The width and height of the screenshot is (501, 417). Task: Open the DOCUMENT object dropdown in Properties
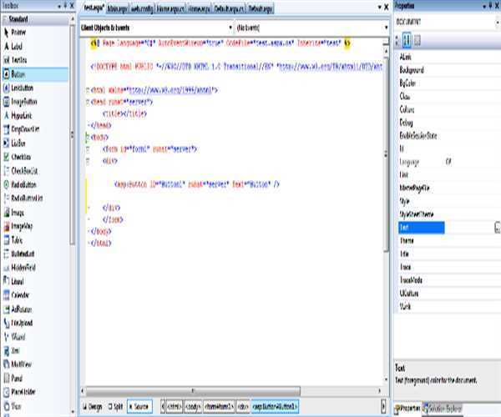pyautogui.click(x=497, y=23)
